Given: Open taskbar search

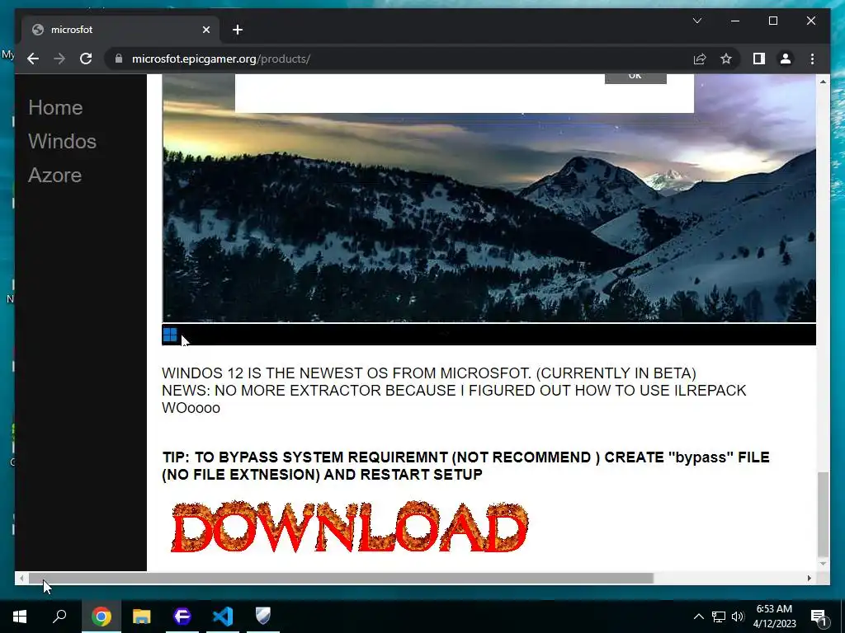Looking at the screenshot, I should [59, 617].
